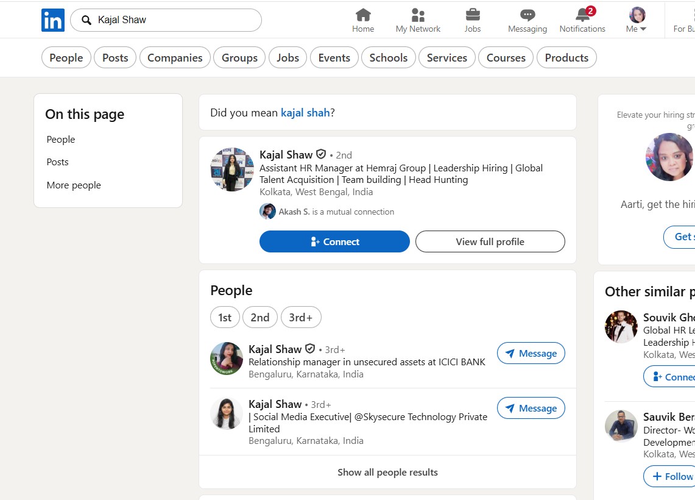Open the Messaging icon
The image size is (695, 500).
tap(527, 15)
